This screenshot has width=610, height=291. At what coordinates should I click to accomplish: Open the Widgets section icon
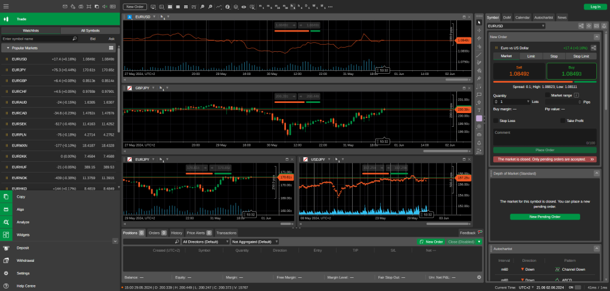point(6,234)
